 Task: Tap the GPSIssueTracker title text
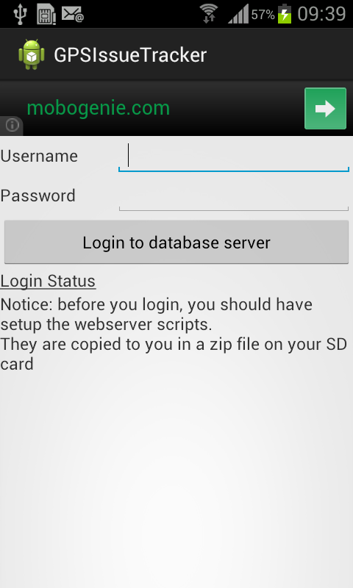pyautogui.click(x=130, y=55)
